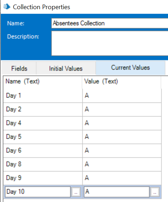Click the Day 10 name input field
The width and height of the screenshot is (168, 202).
(x=38, y=192)
